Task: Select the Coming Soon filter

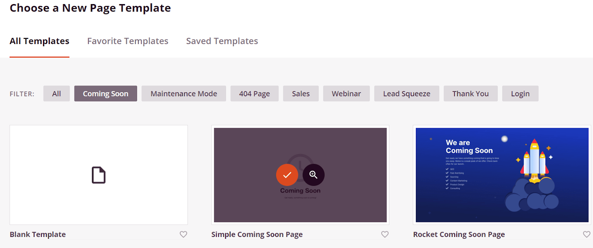Action: tap(106, 94)
